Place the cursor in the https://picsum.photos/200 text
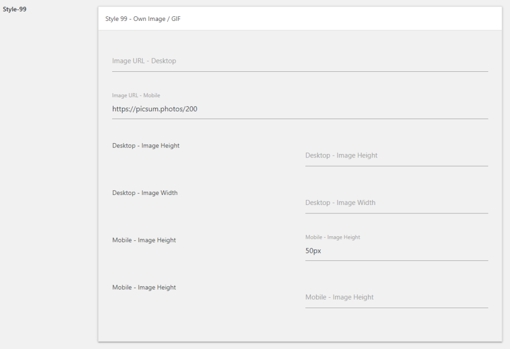The width and height of the screenshot is (510, 349). click(155, 109)
